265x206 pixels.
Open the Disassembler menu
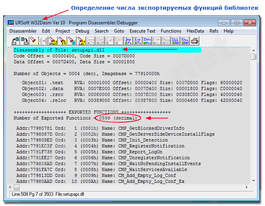point(23,31)
